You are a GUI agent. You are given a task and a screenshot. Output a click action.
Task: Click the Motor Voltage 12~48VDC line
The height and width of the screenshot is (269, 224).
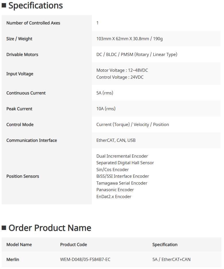(122, 70)
